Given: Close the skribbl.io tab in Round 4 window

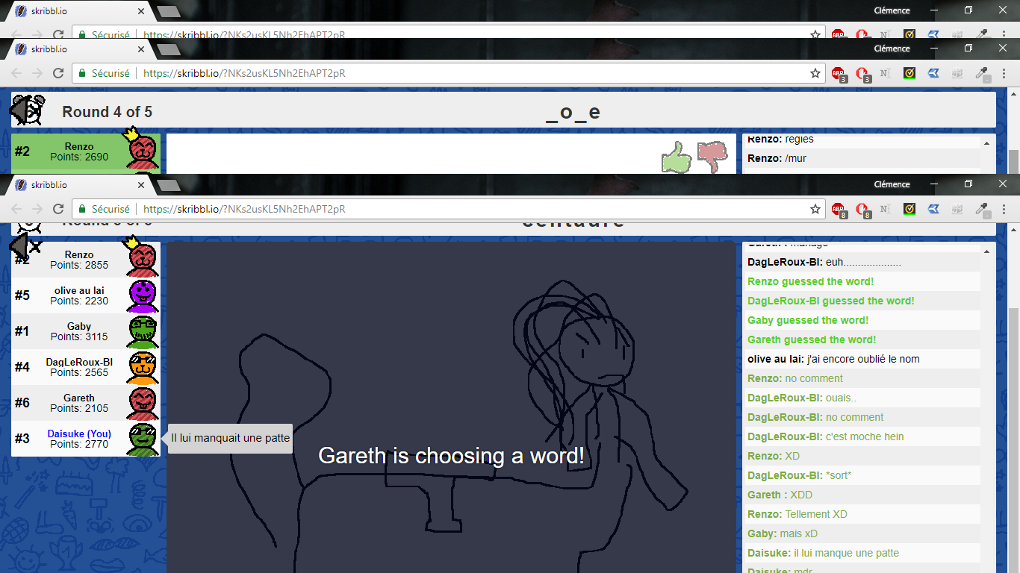Looking at the screenshot, I should tap(140, 48).
